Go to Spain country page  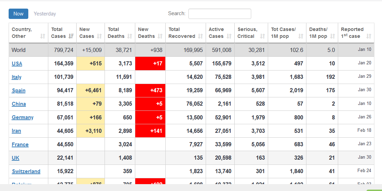coord(19,91)
